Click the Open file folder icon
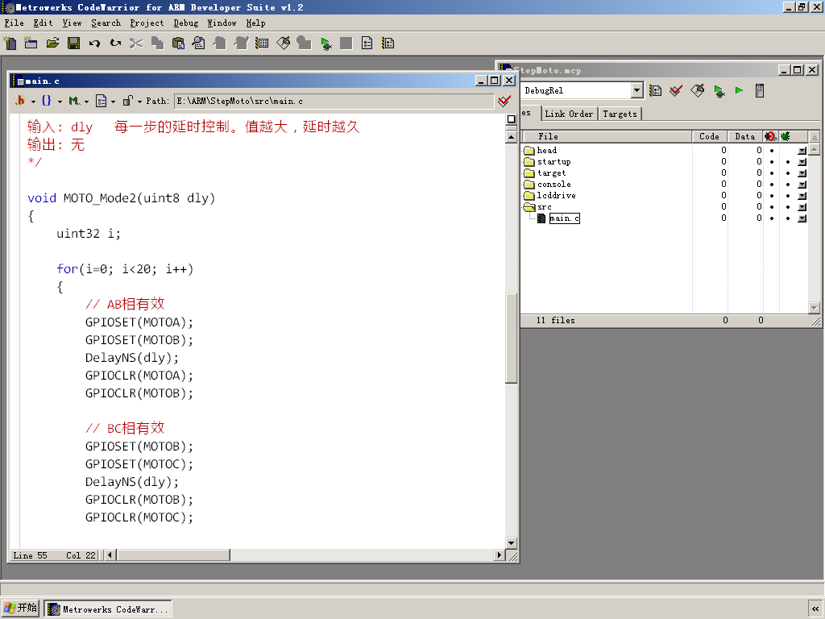Screen dimensions: 825x619 tap(52, 44)
